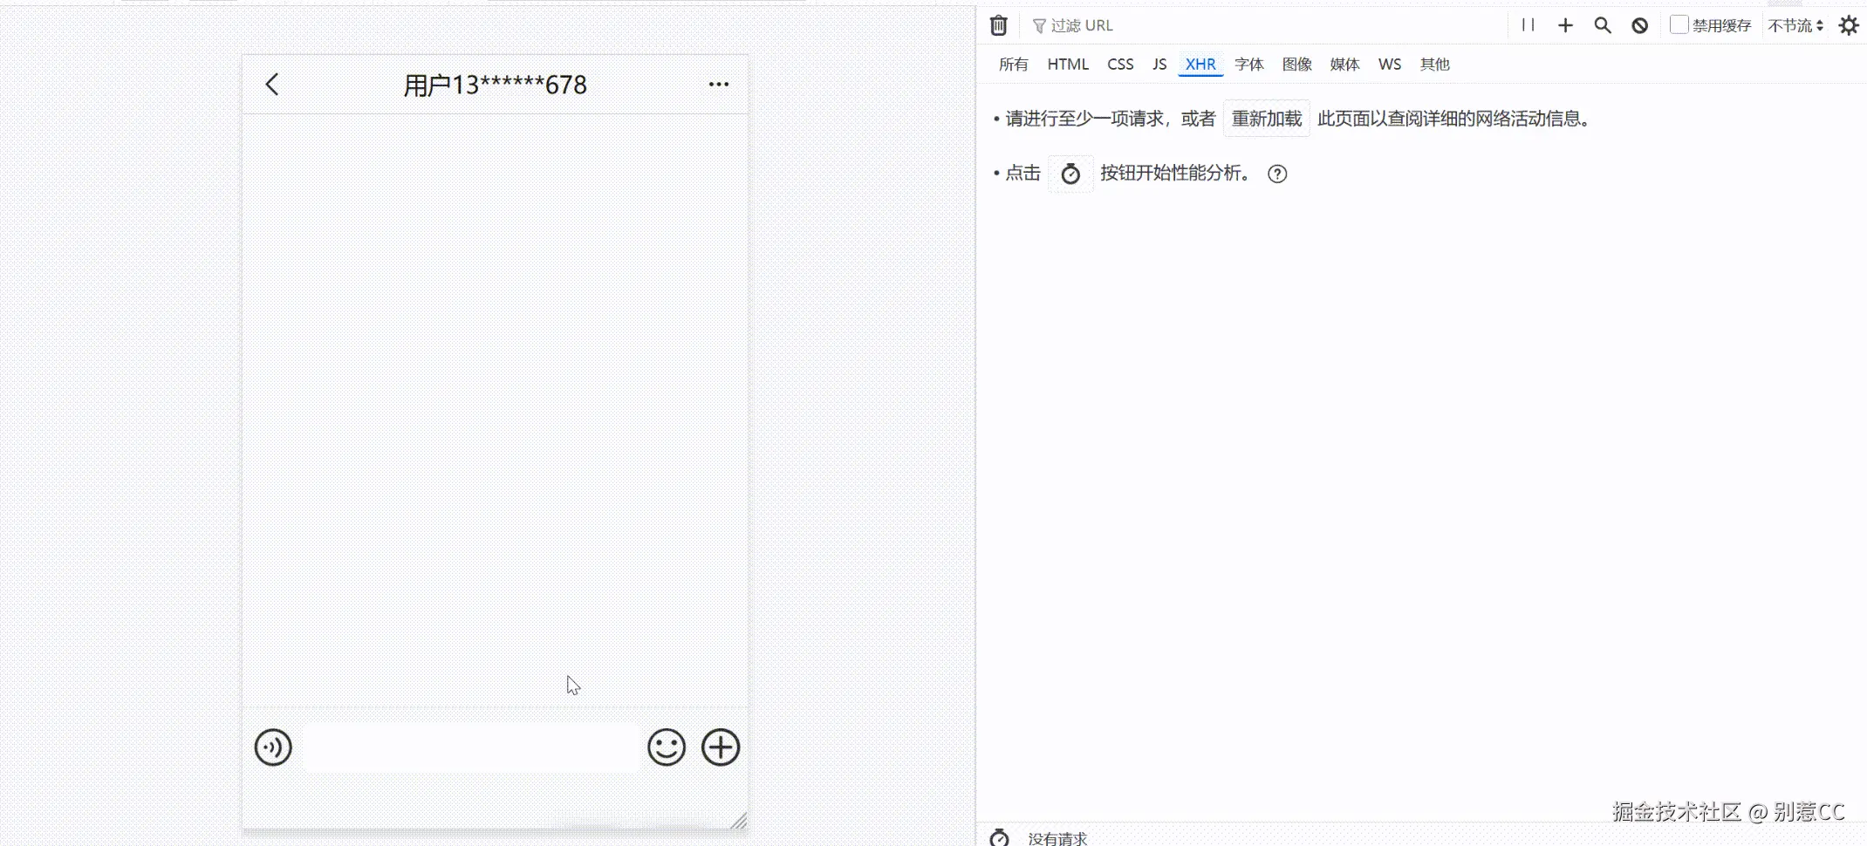The width and height of the screenshot is (1867, 846).
Task: Toggle pause on network recording
Action: click(1527, 25)
